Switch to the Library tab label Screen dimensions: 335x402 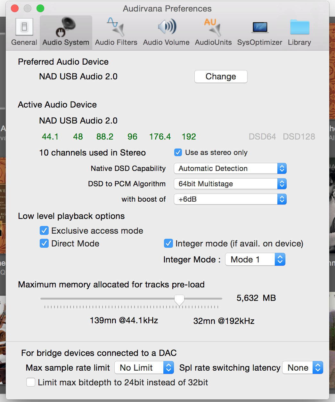click(299, 42)
